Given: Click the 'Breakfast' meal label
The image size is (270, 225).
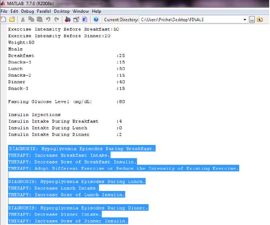Looking at the screenshot, I should coord(21,56).
